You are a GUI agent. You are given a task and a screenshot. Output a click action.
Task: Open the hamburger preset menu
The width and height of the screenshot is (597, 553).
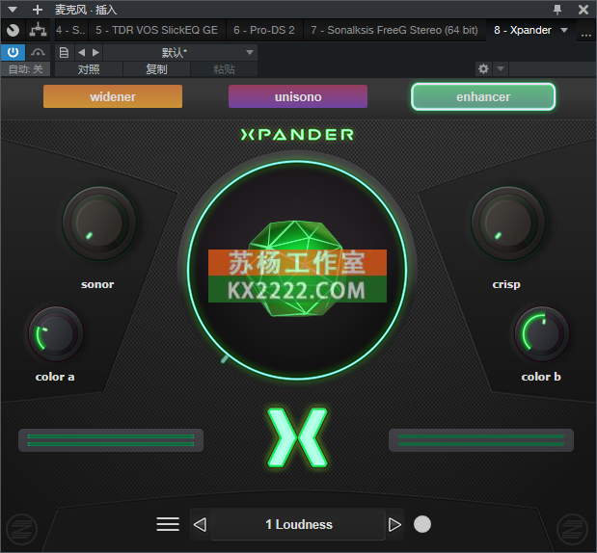pos(168,524)
